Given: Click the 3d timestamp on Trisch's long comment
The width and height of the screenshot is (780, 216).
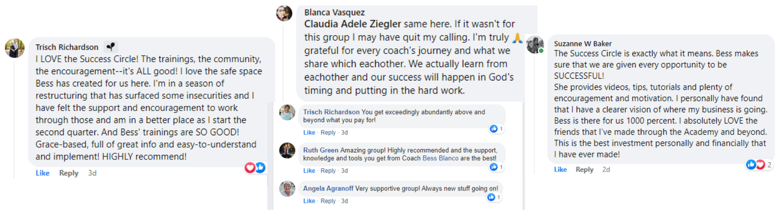Looking at the screenshot, I should pos(92,173).
